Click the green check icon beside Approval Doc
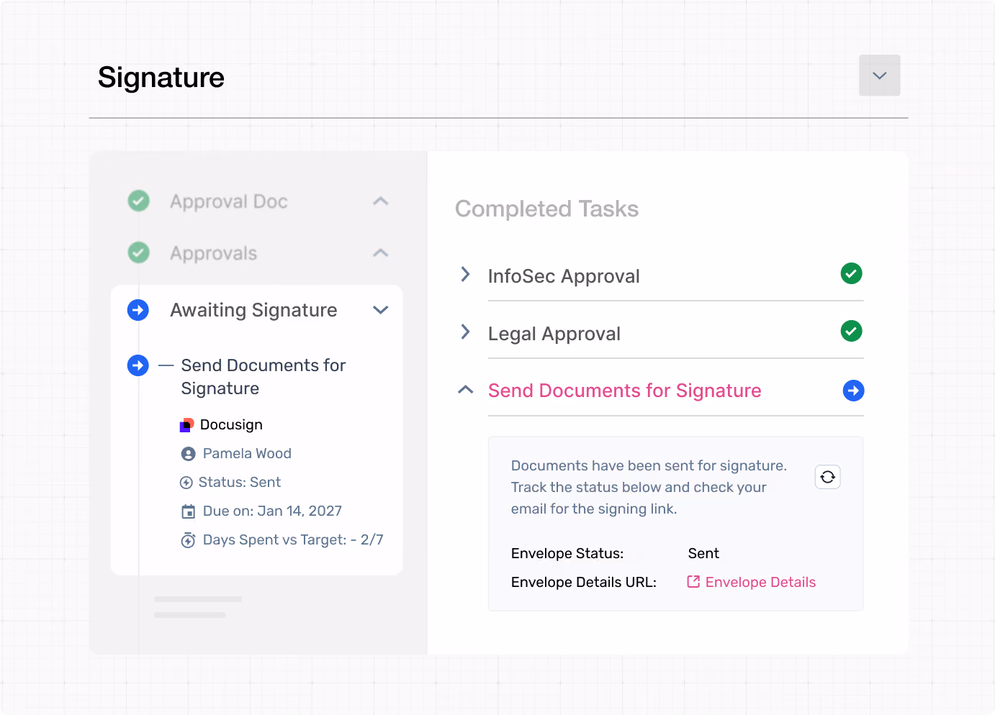The width and height of the screenshot is (995, 715). coord(138,201)
